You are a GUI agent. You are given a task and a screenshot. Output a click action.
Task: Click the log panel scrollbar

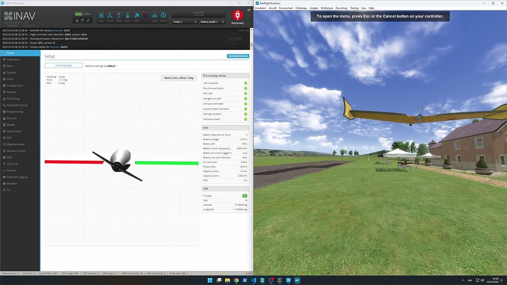[252, 39]
